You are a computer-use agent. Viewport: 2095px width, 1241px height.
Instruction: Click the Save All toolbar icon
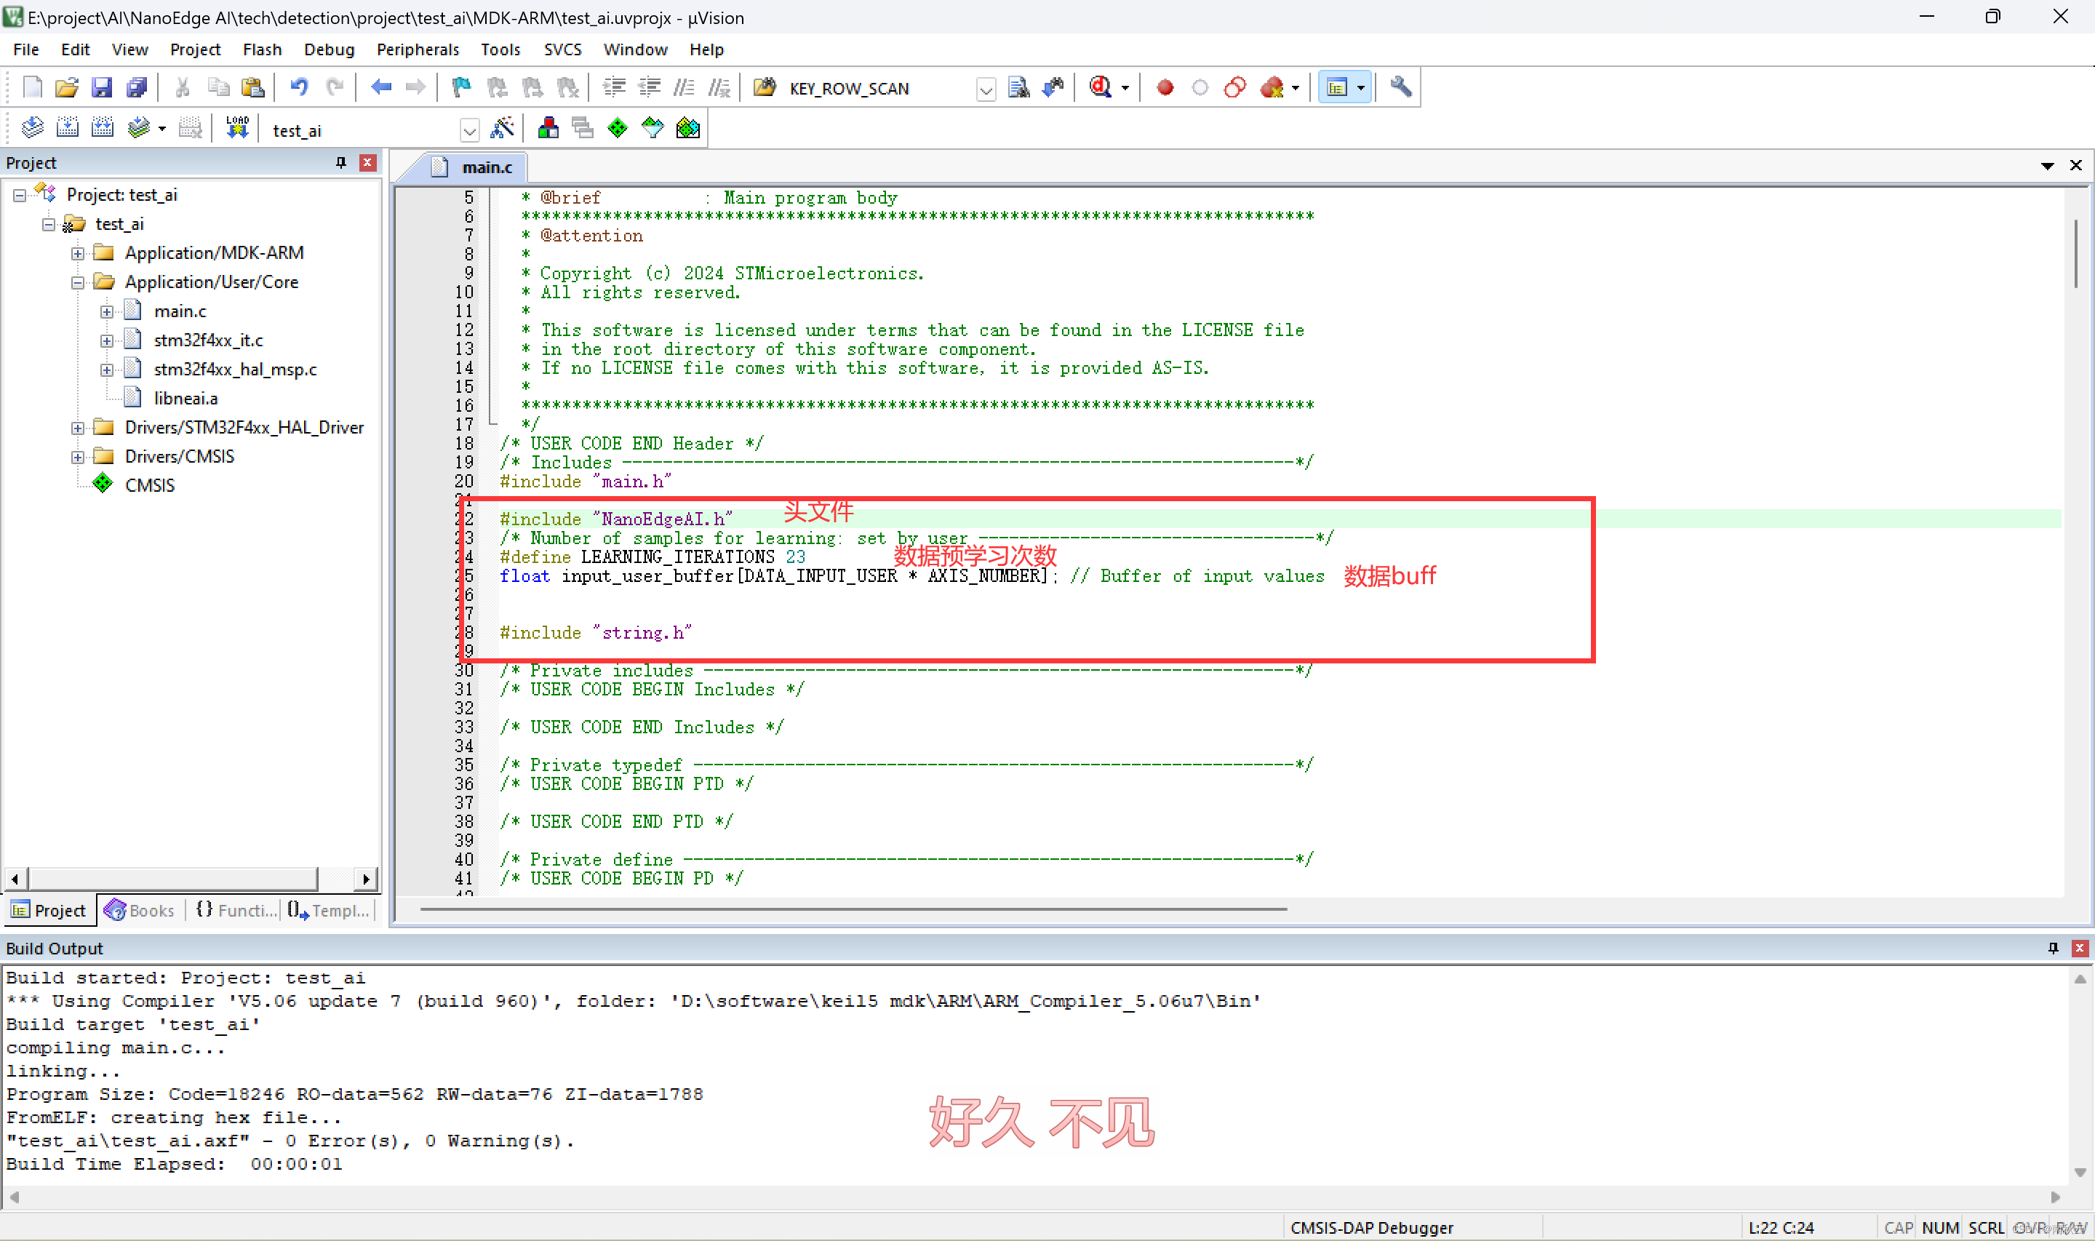(x=136, y=87)
